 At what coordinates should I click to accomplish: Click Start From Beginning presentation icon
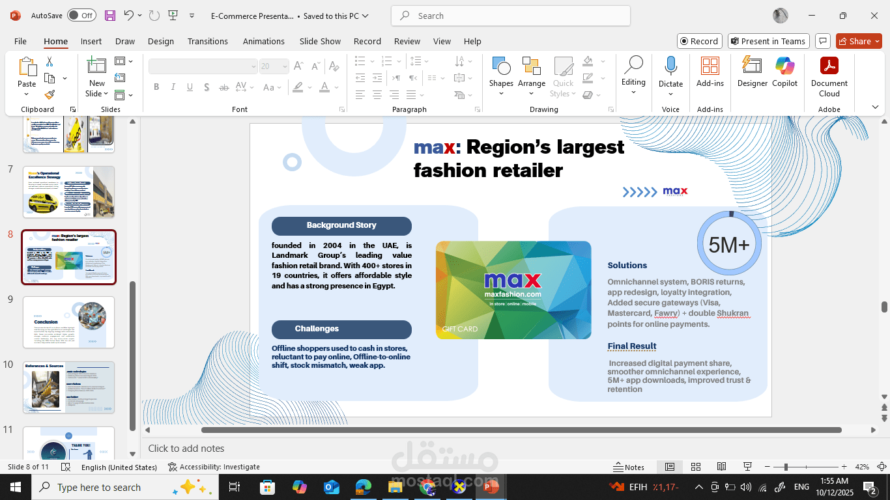(x=173, y=15)
